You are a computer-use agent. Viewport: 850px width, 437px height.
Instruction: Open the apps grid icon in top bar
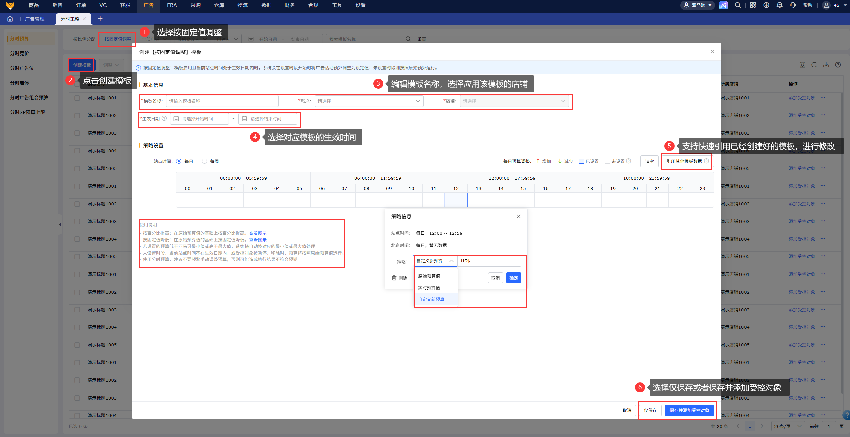coord(753,5)
